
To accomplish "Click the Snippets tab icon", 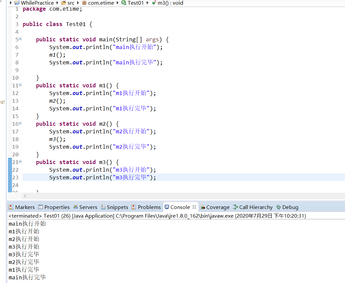I will click(103, 207).
